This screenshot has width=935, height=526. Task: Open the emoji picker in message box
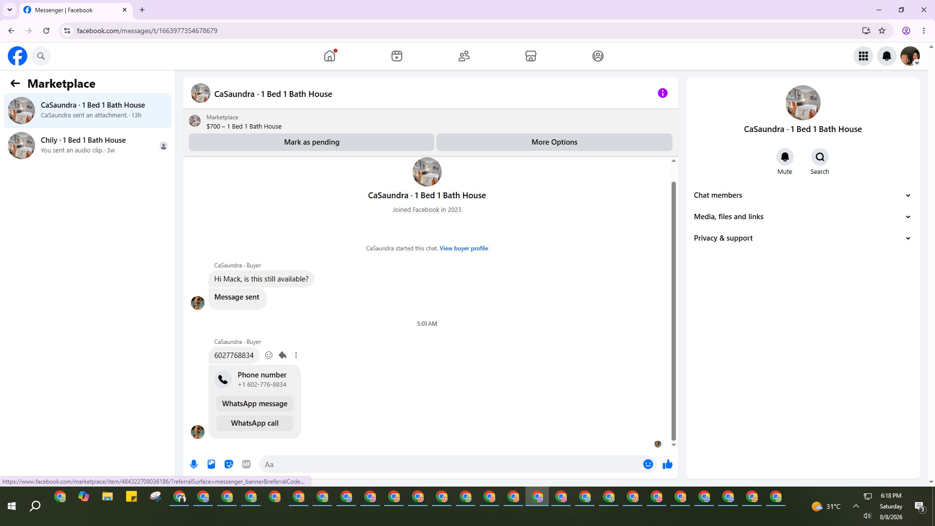(648, 464)
